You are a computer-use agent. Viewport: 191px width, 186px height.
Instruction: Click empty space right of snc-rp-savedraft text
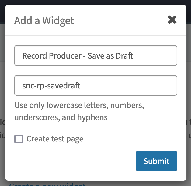point(128,85)
